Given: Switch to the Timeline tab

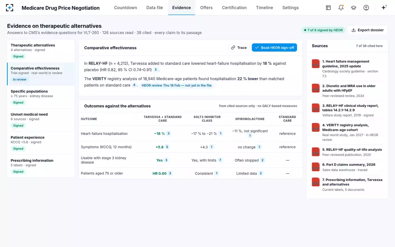Looking at the screenshot, I should pos(264,8).
